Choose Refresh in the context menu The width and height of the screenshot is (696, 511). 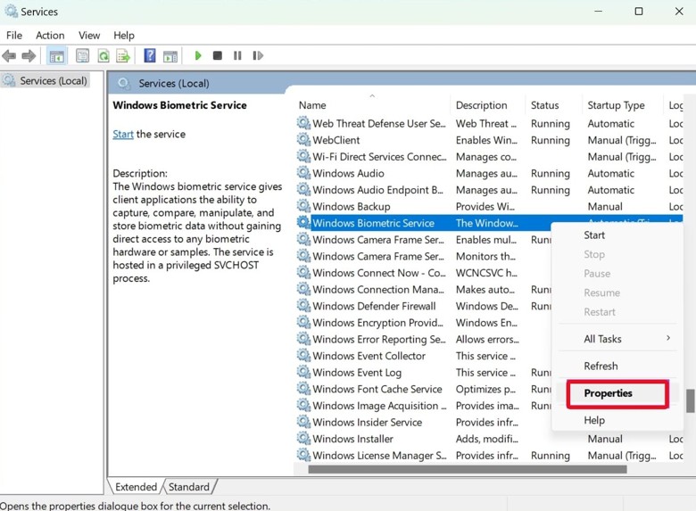pyautogui.click(x=601, y=366)
